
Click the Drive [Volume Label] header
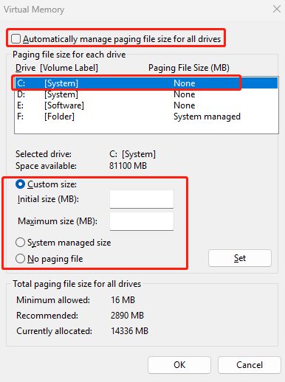point(57,68)
